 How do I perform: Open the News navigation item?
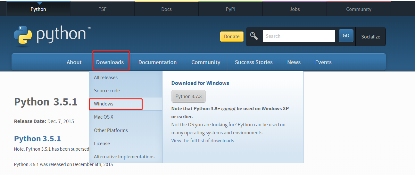pyautogui.click(x=294, y=62)
